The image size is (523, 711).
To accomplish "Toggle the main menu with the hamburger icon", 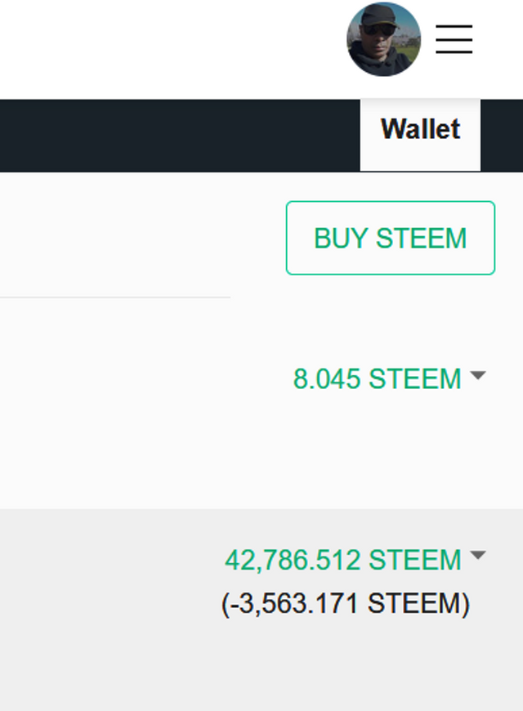I will [454, 39].
